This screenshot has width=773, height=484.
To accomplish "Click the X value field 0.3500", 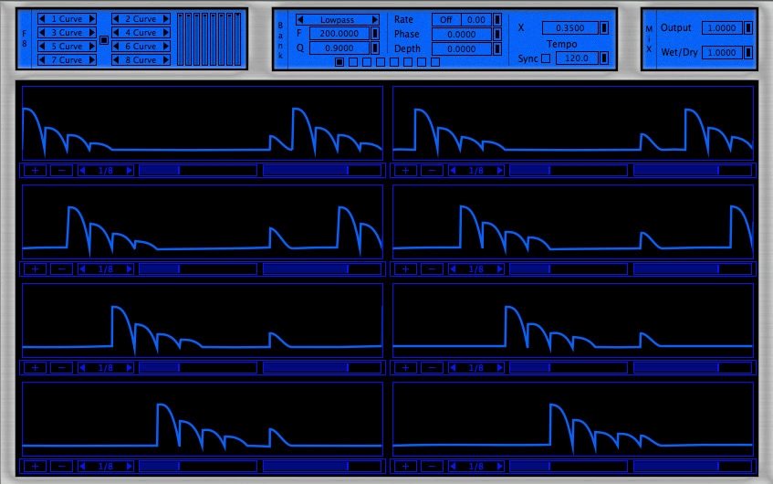I will pos(570,28).
